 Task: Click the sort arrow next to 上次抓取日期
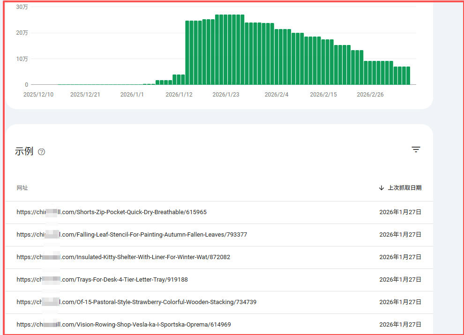coord(382,188)
